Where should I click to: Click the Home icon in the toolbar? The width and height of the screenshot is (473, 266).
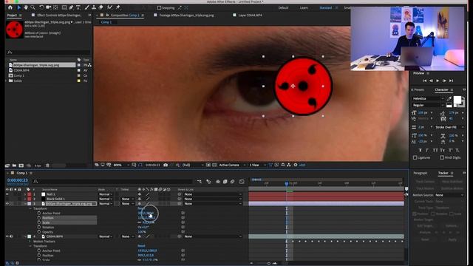(10, 7)
